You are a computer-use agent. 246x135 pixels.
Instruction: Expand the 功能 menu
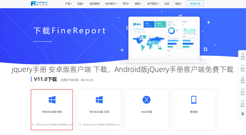click(x=80, y=4)
